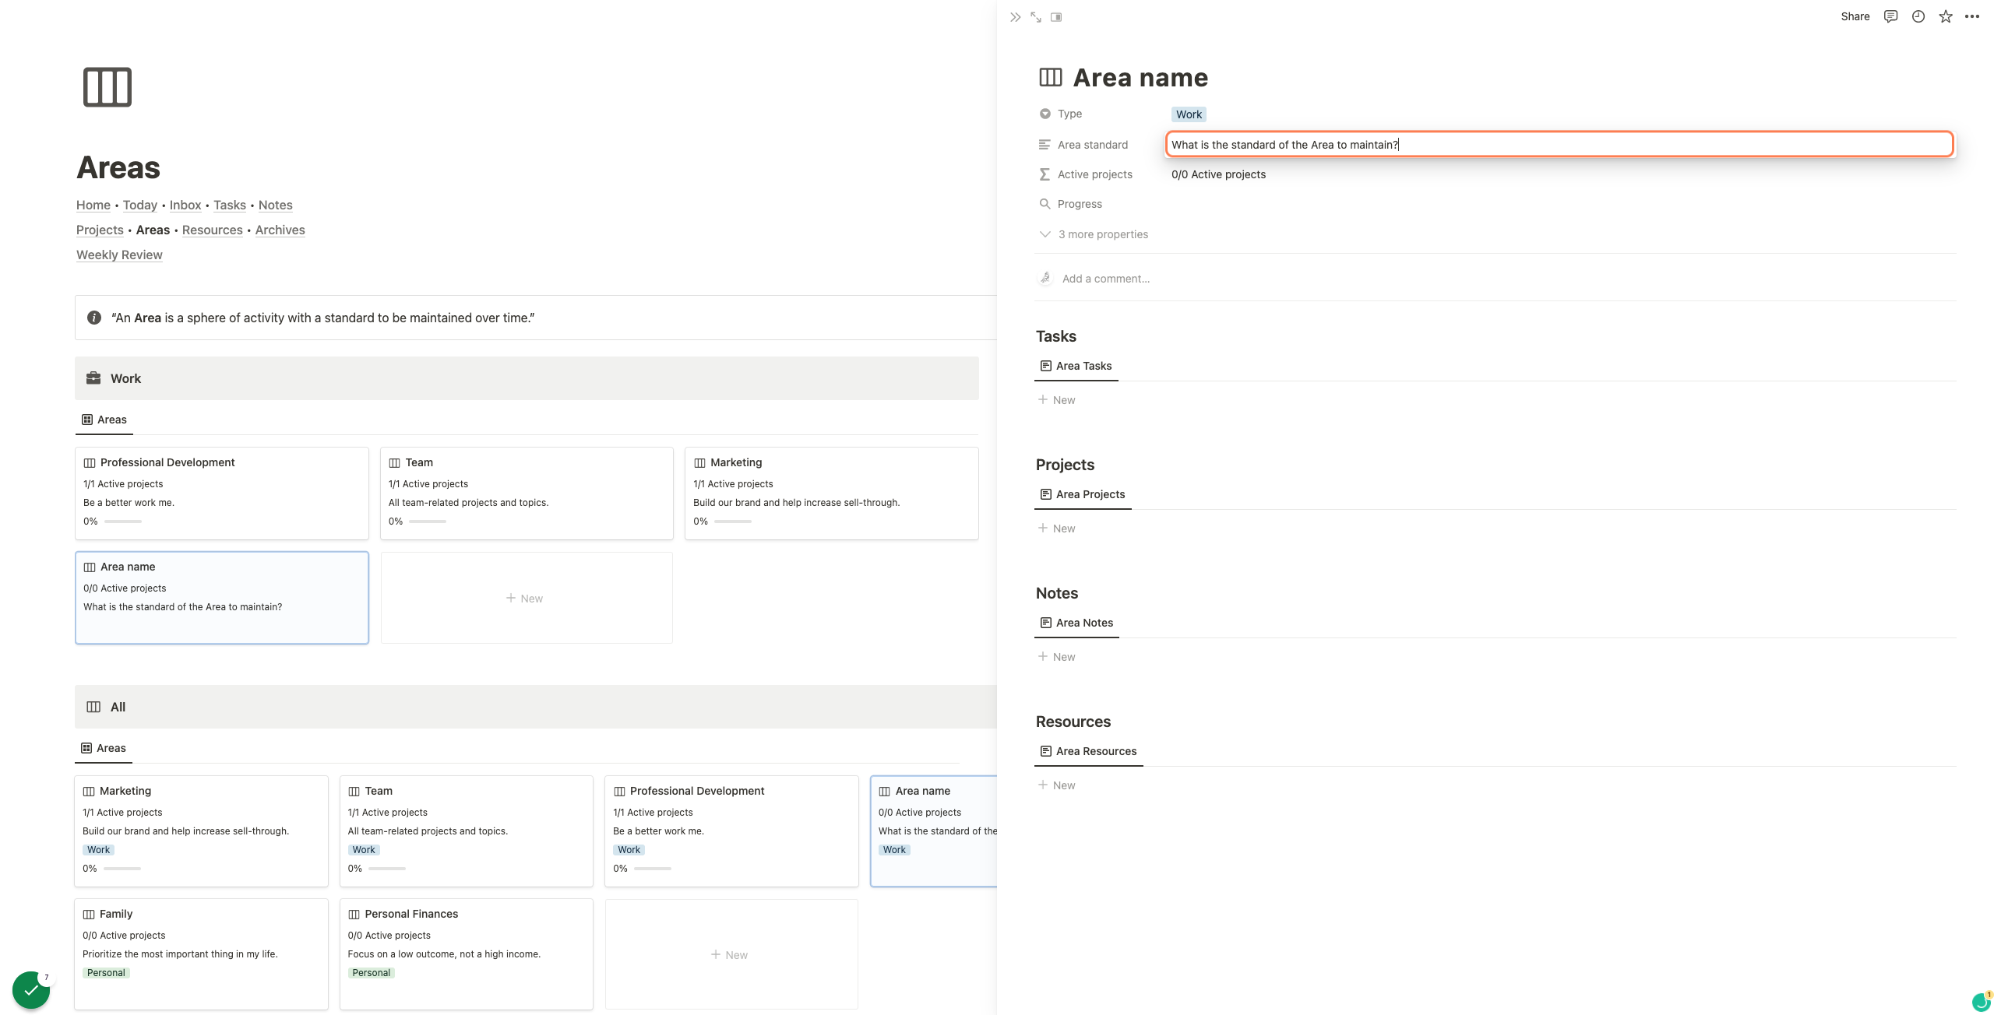Image resolution: width=1994 pixels, height=1015 pixels.
Task: Open the Work type tag selector
Action: pyautogui.click(x=1189, y=114)
